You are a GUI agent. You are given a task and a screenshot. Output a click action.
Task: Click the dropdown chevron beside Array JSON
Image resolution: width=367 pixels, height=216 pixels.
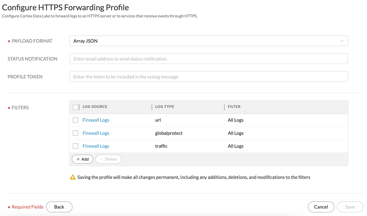pyautogui.click(x=342, y=41)
